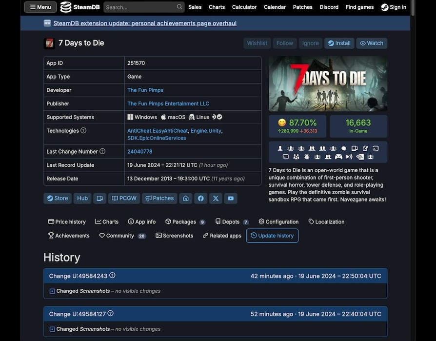Open the X (Twitter) icon
Image resolution: width=436 pixels, height=341 pixels.
(x=216, y=198)
